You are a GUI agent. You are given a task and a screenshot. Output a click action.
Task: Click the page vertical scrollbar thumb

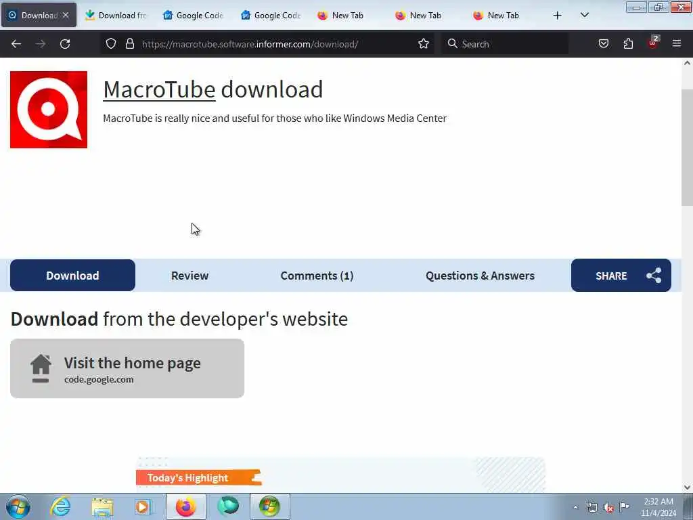click(x=687, y=146)
